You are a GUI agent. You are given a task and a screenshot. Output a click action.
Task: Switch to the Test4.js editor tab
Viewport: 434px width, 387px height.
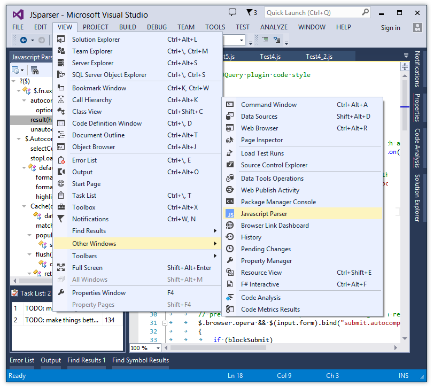270,57
